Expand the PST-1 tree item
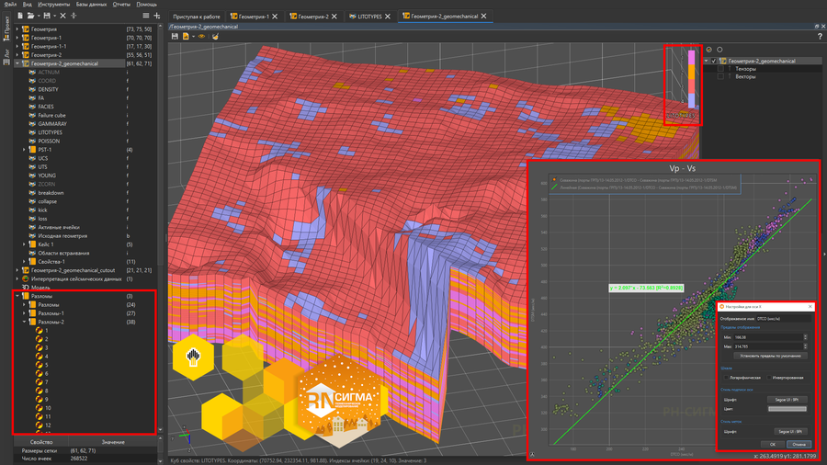This screenshot has height=465, width=827. (x=25, y=150)
